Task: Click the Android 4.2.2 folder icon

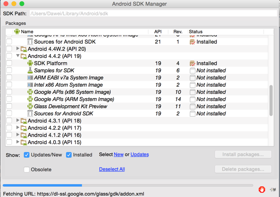Action: click(24, 128)
